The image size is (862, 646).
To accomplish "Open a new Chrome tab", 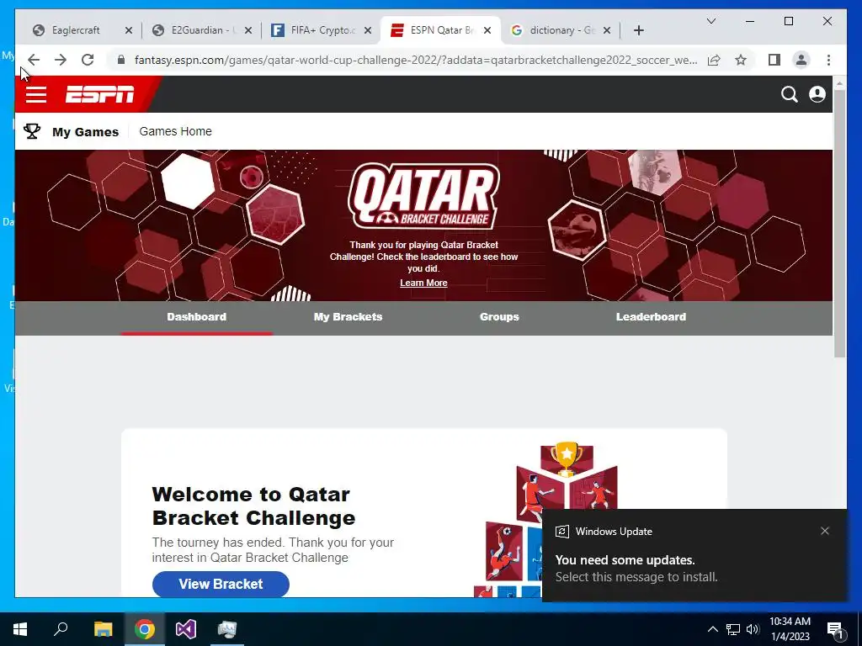I will coord(638,30).
